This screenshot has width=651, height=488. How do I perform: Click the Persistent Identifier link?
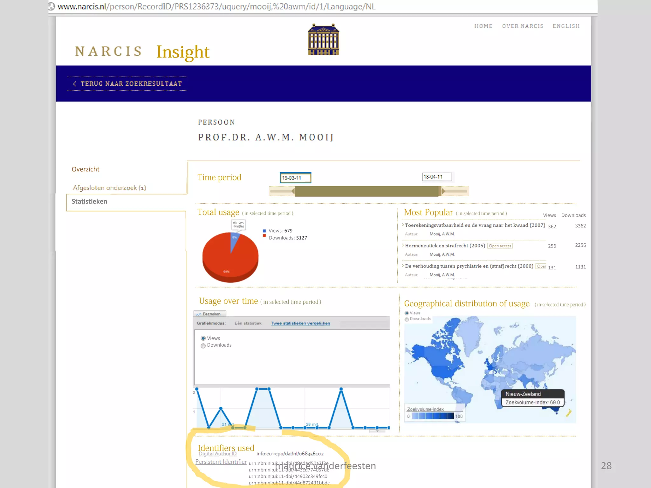(x=221, y=462)
